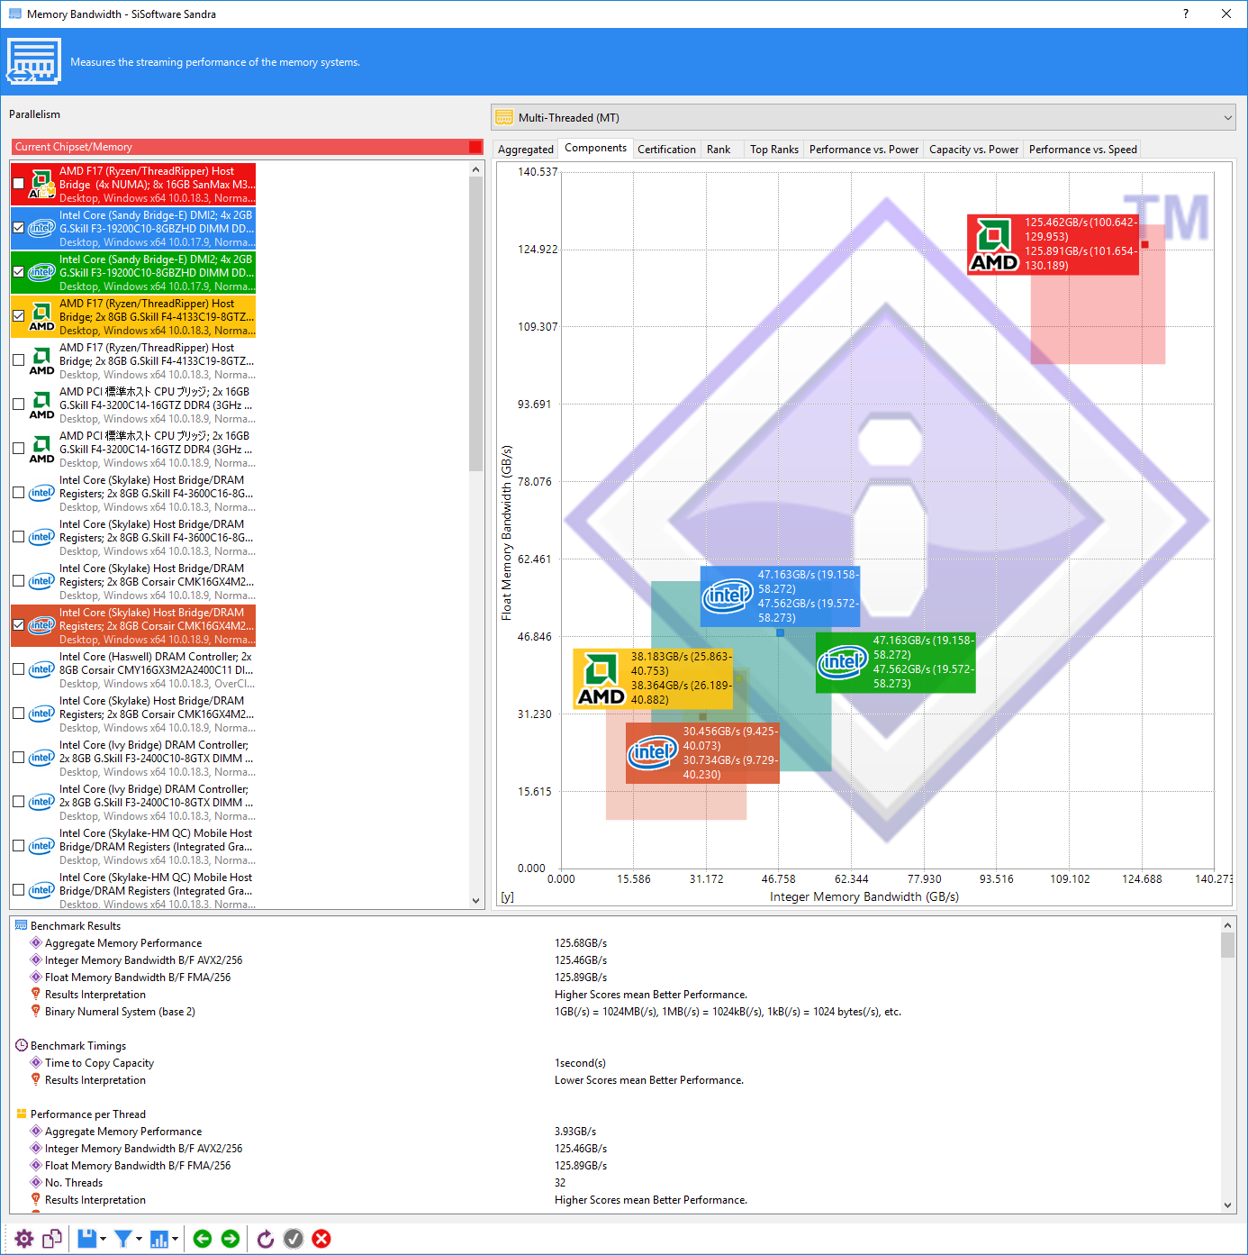Click the Time to Copy Capacity icon

36,1062
